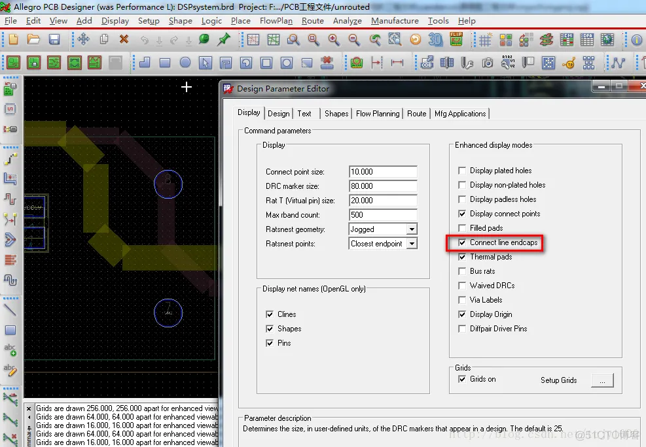Click the Open folder icon
The height and width of the screenshot is (447, 646).
[x=33, y=39]
